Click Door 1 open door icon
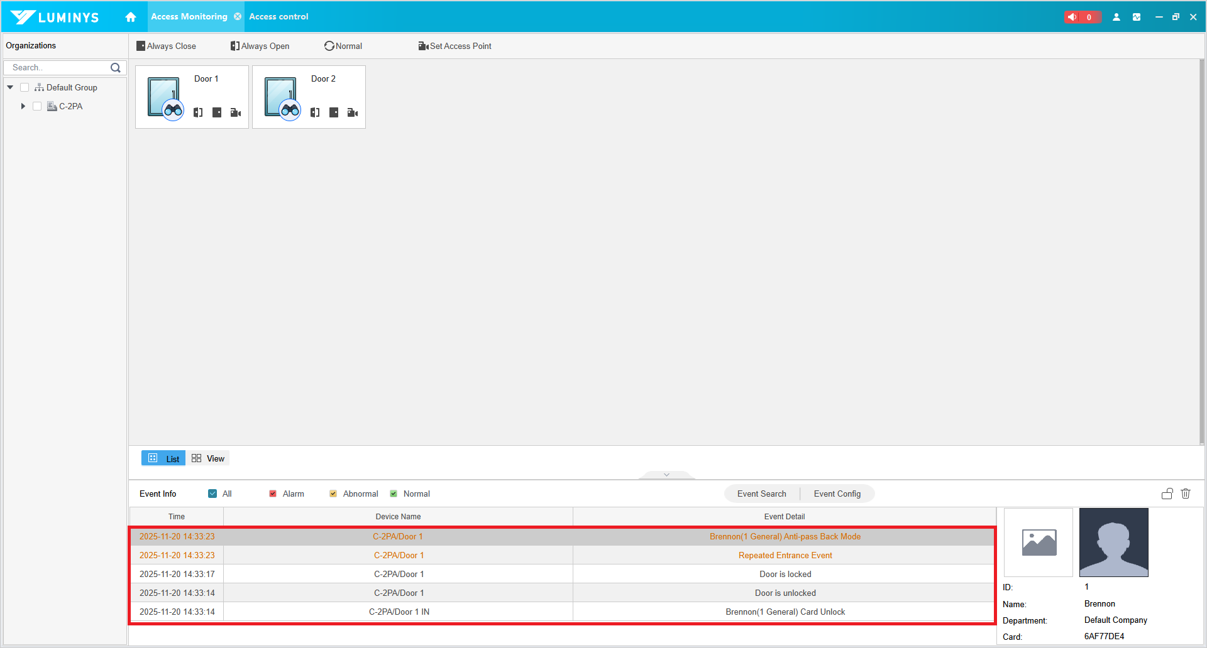This screenshot has height=648, width=1207. pyautogui.click(x=198, y=112)
